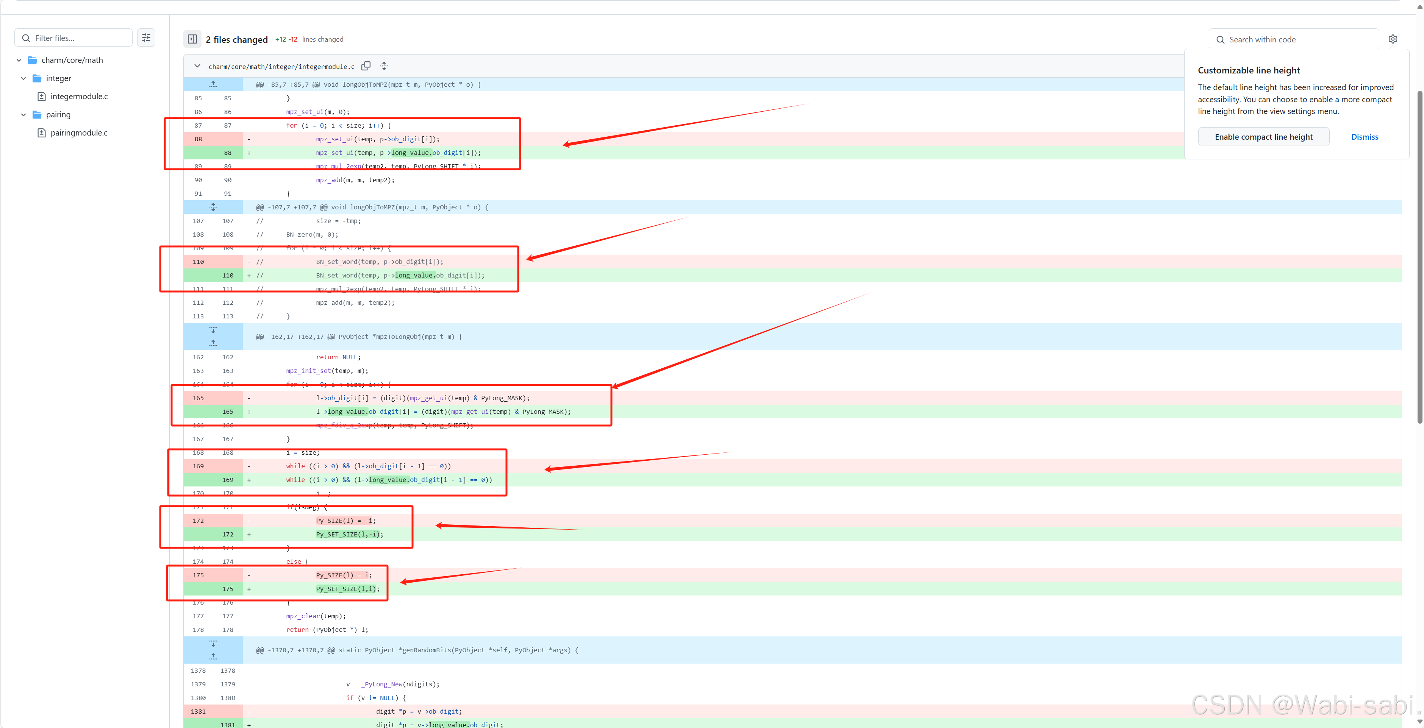Screen dimensions: 1424x728
Task: Expand hidden lines at hunk -107,7
Action: 213,207
